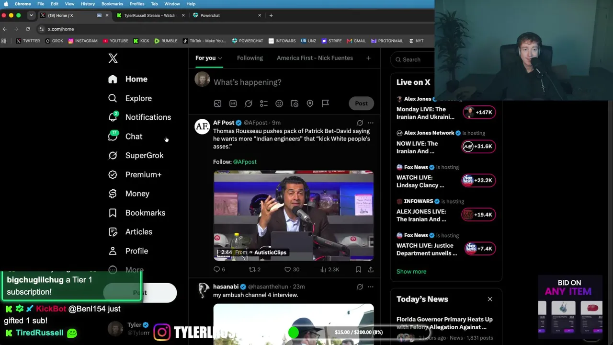This screenshot has height=345, width=613.
Task: Open Articles in the sidebar
Action: pos(130,232)
